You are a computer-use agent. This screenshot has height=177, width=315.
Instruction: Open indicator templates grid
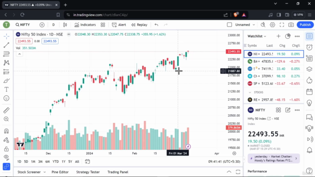click(x=103, y=25)
